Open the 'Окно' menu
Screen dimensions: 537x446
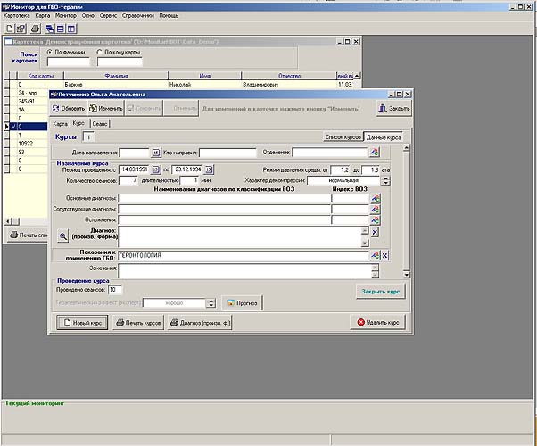(88, 16)
